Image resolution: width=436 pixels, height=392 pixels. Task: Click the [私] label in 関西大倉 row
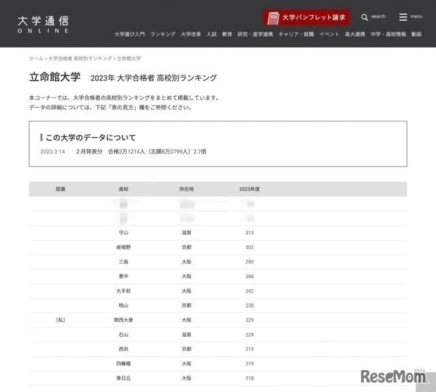pyautogui.click(x=61, y=320)
